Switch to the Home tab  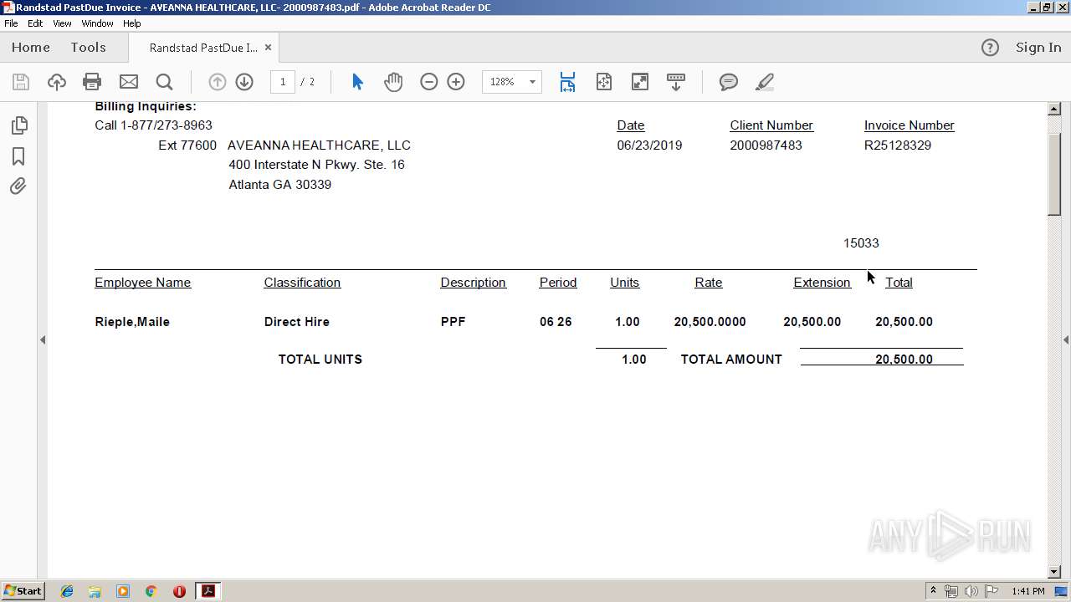pyautogui.click(x=31, y=48)
